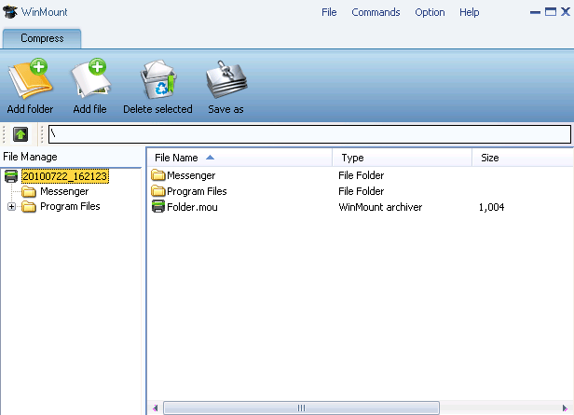
Task: Click the Size column header
Action: click(523, 158)
